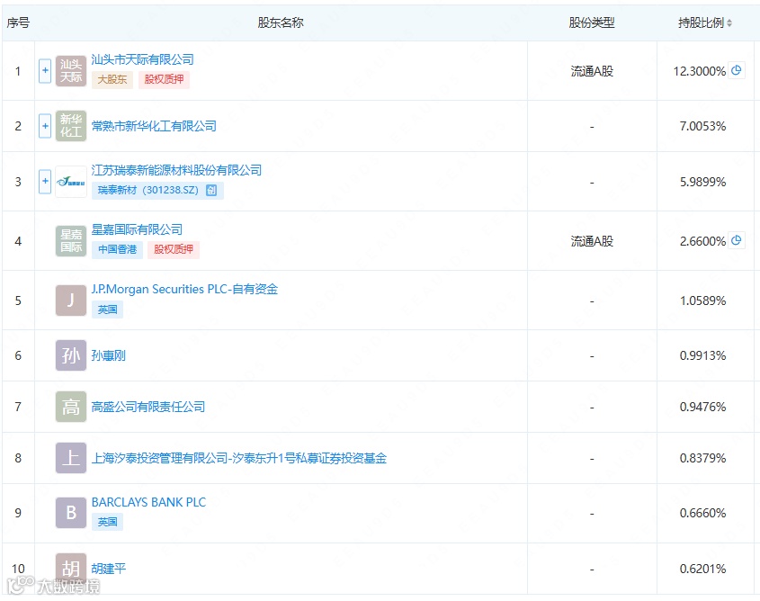Click 流通A股 in the 汕头市天际 row
The height and width of the screenshot is (601, 760).
(592, 71)
